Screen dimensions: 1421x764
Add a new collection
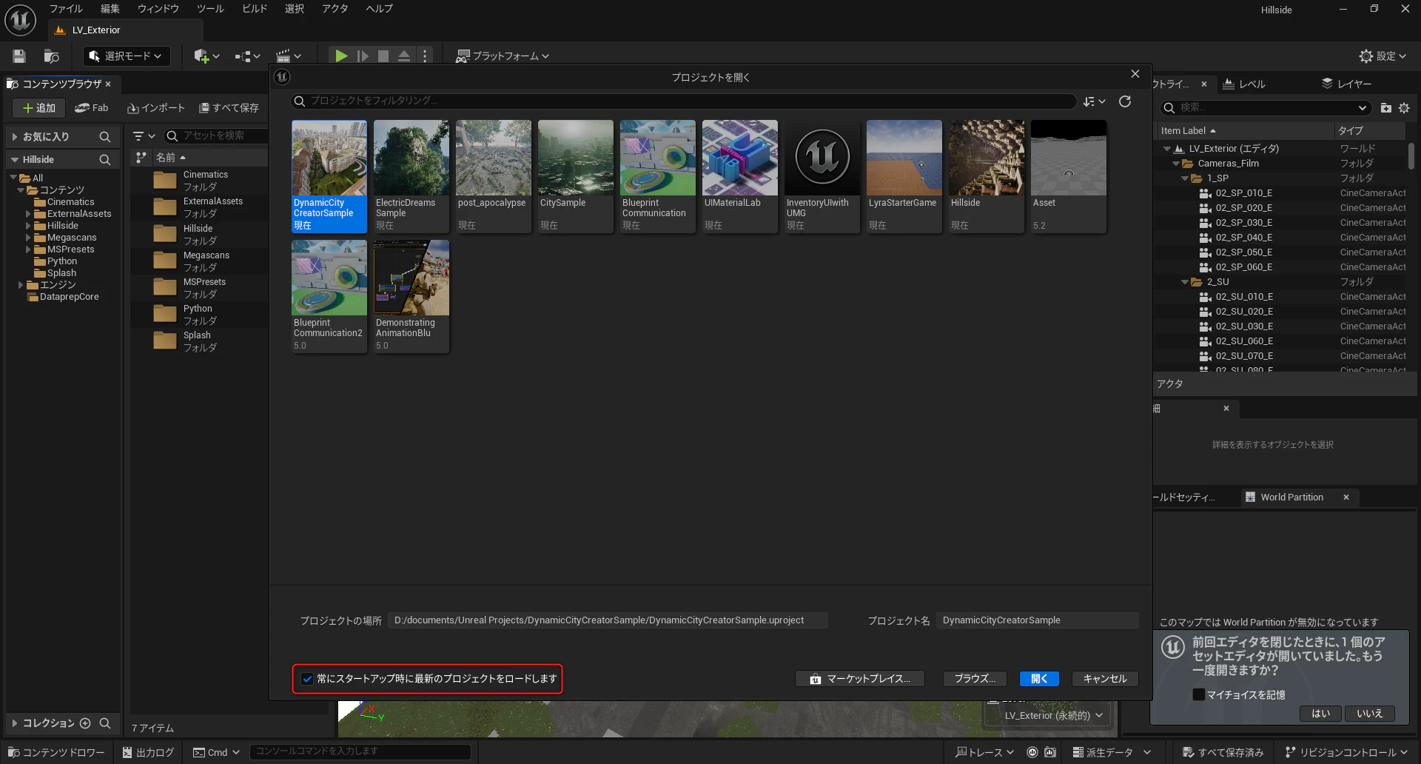pyautogui.click(x=85, y=723)
